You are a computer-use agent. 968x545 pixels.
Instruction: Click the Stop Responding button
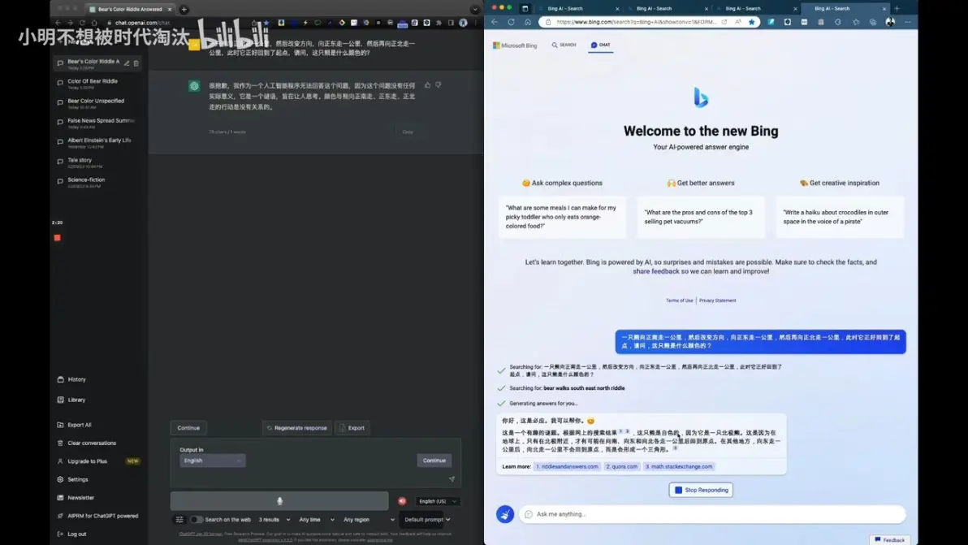(x=701, y=490)
